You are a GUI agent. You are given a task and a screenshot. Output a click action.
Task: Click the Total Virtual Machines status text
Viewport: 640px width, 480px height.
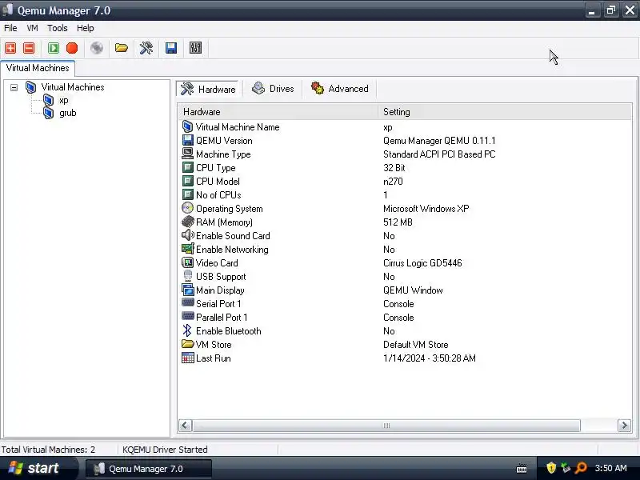point(48,450)
